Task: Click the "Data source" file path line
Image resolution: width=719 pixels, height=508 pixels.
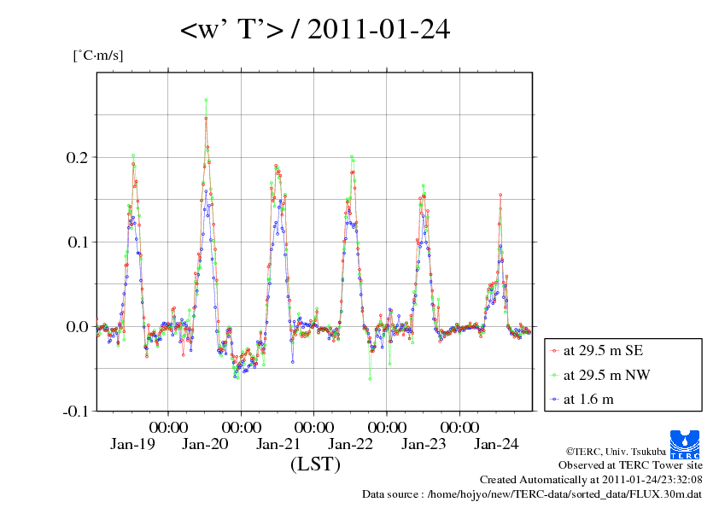Action: point(532,494)
